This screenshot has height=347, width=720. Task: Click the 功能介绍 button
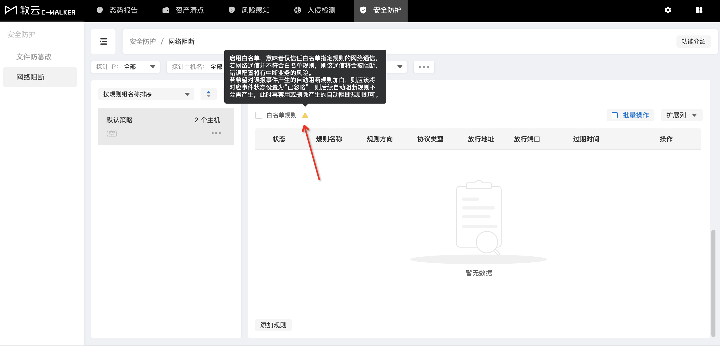(x=693, y=42)
